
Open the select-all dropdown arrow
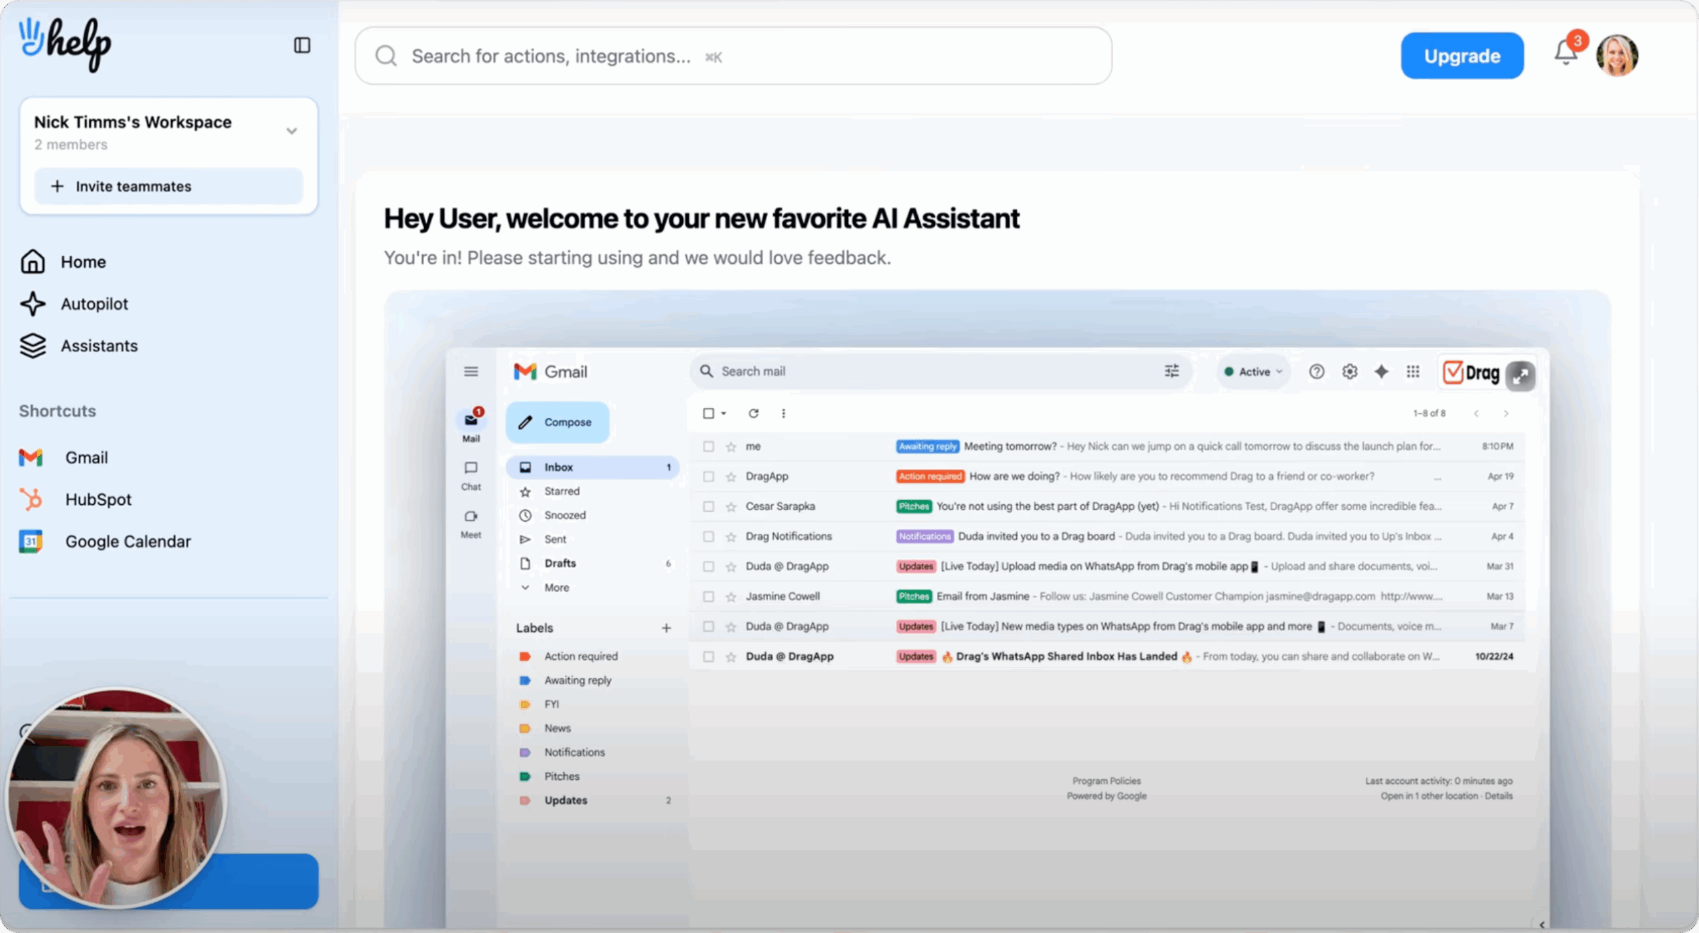(x=724, y=413)
